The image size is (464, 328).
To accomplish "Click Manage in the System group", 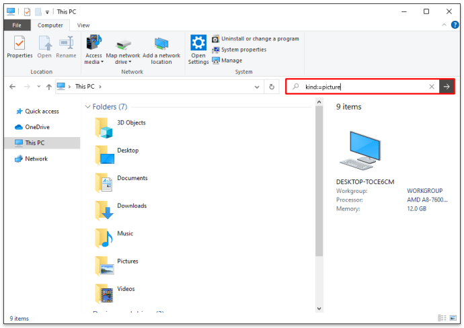I will (x=227, y=60).
